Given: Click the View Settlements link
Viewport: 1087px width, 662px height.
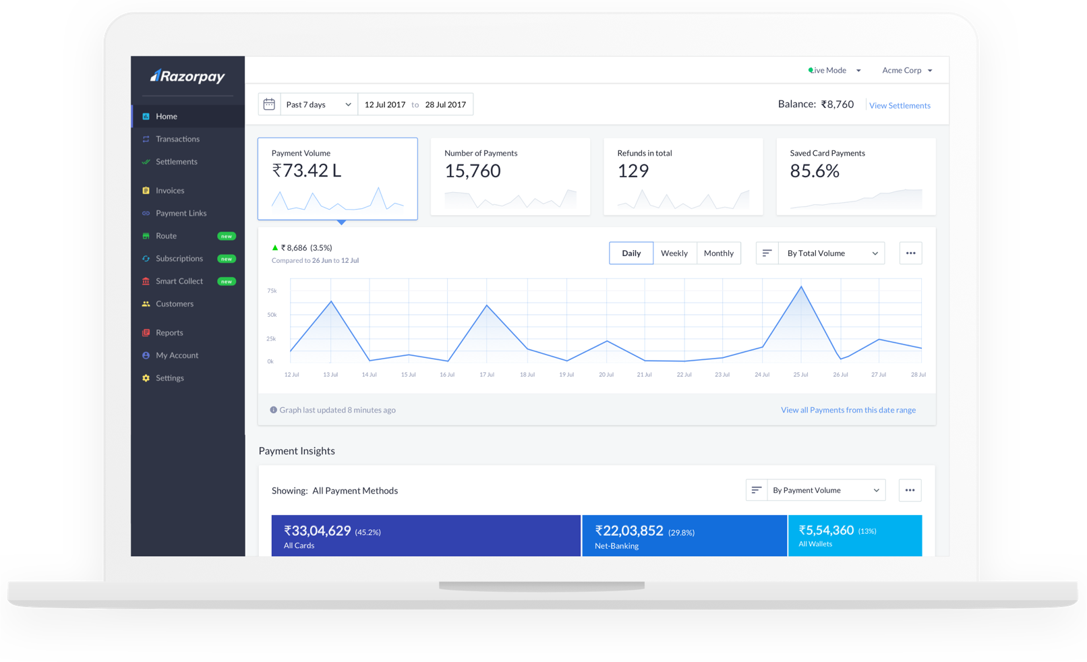Looking at the screenshot, I should pyautogui.click(x=900, y=106).
